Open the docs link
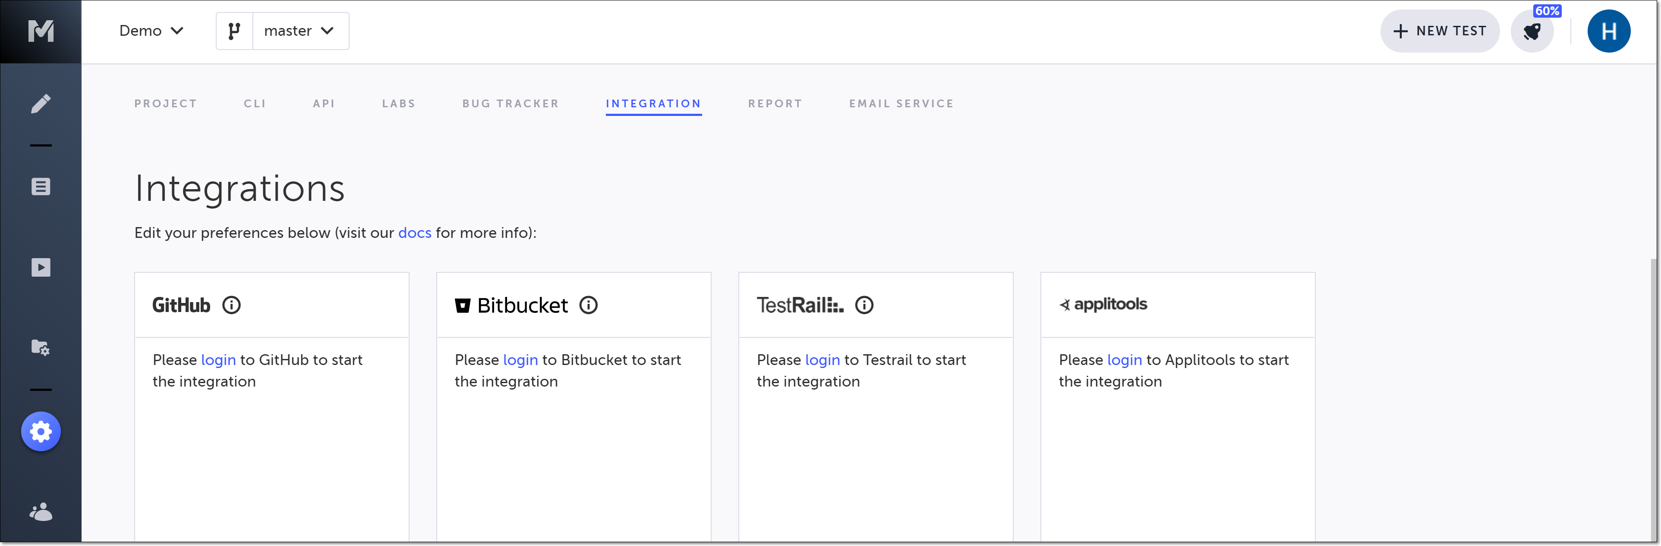 (414, 233)
